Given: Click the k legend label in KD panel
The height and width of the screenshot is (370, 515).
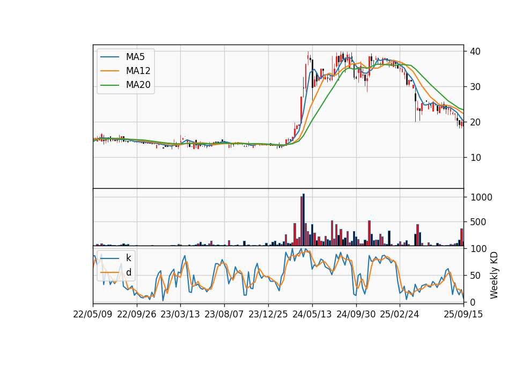Looking at the screenshot, I should [128, 258].
